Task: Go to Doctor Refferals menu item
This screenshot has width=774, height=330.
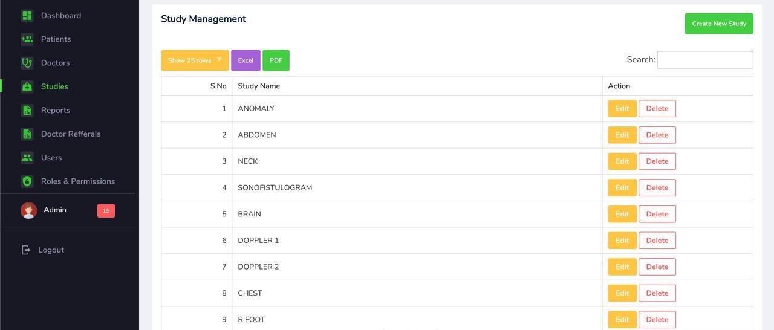Action: coord(71,134)
